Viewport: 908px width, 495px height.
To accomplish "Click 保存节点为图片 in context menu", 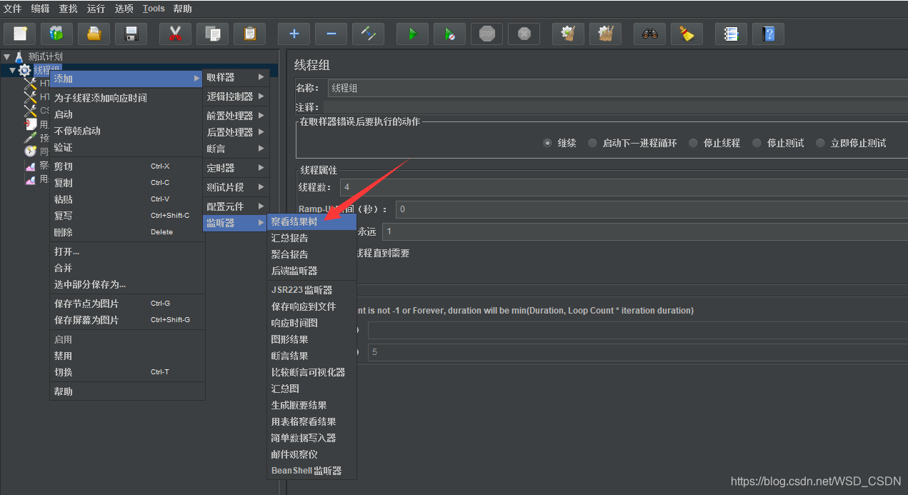I will (126, 304).
